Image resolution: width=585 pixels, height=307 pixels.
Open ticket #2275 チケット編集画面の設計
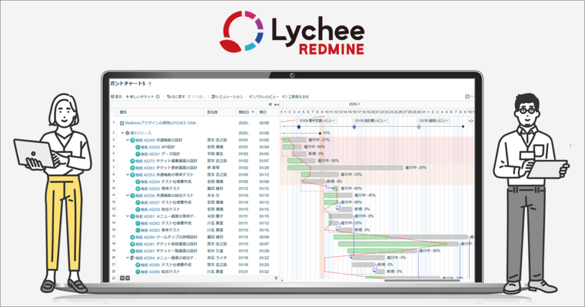(x=166, y=160)
